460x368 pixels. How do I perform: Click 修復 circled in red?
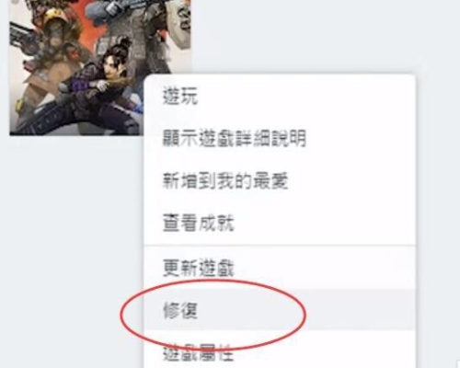click(x=280, y=310)
